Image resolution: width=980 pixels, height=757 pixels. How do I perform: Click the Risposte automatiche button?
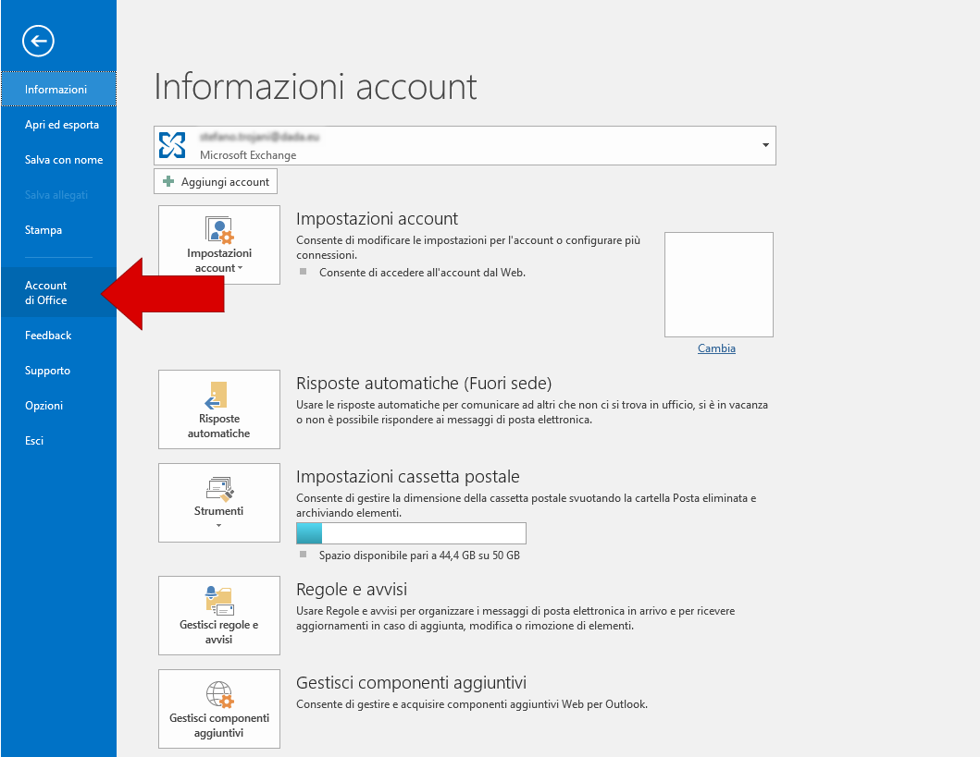click(219, 409)
